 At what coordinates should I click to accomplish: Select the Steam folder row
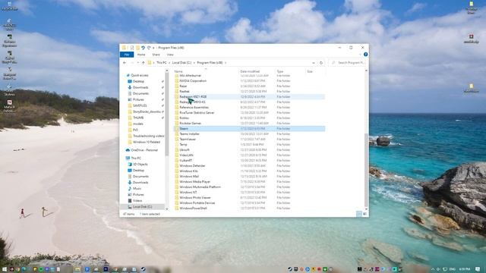pos(249,129)
